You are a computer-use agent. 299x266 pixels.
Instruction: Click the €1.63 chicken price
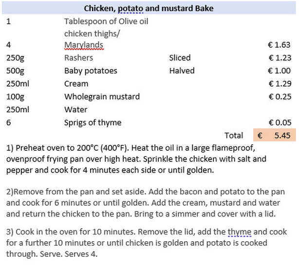point(279,45)
